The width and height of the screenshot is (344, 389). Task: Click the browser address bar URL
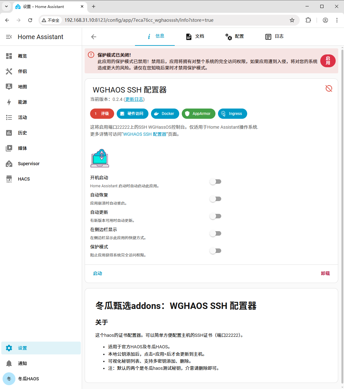(139, 20)
